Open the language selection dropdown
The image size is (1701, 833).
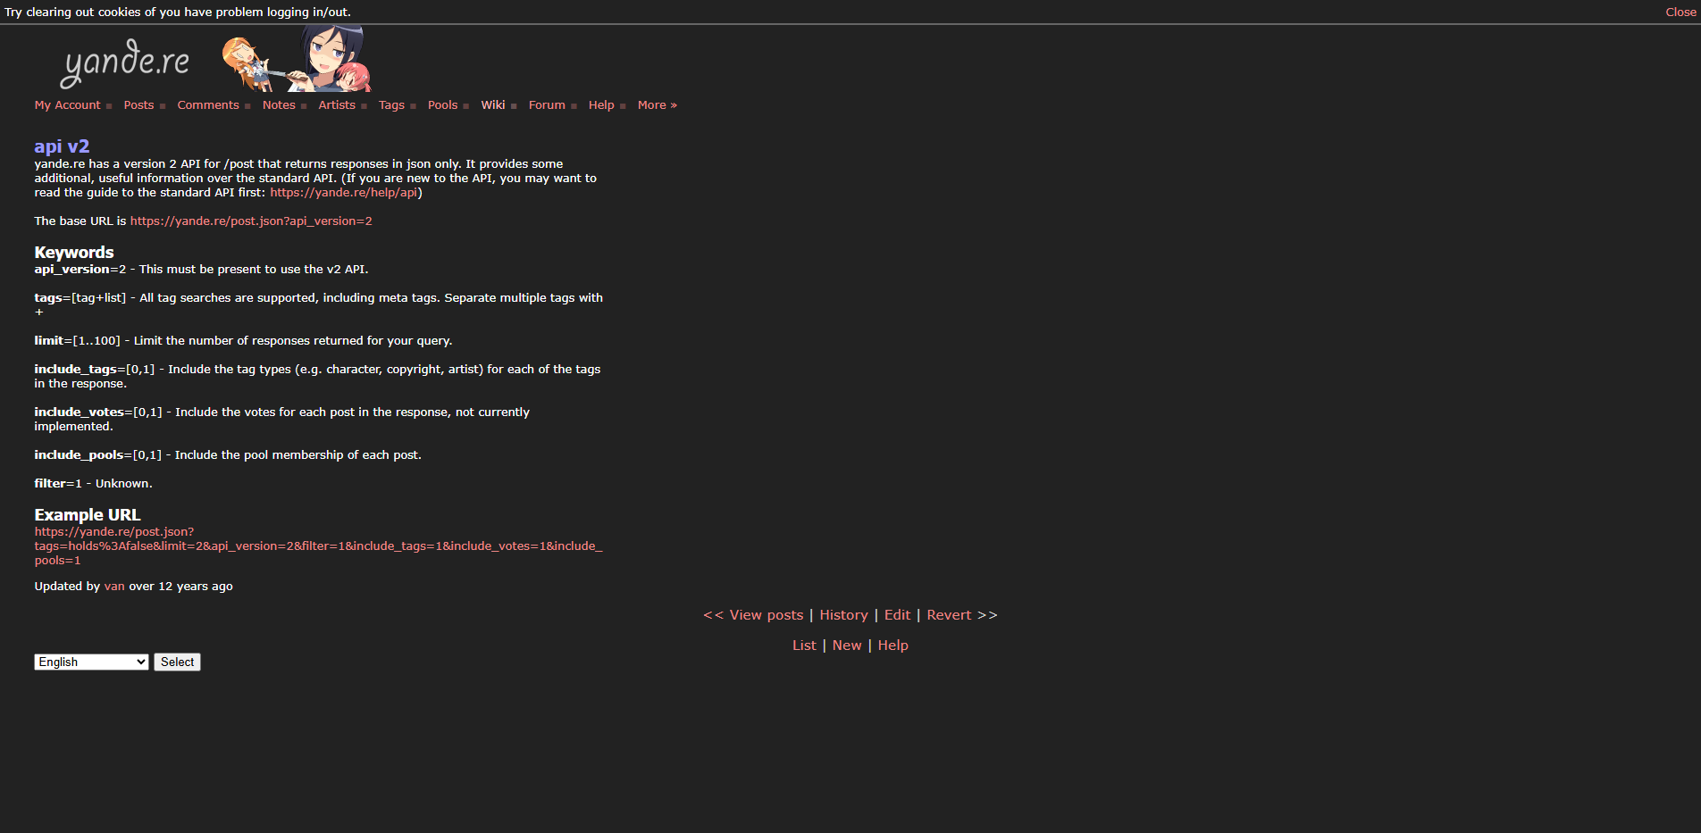point(90,662)
